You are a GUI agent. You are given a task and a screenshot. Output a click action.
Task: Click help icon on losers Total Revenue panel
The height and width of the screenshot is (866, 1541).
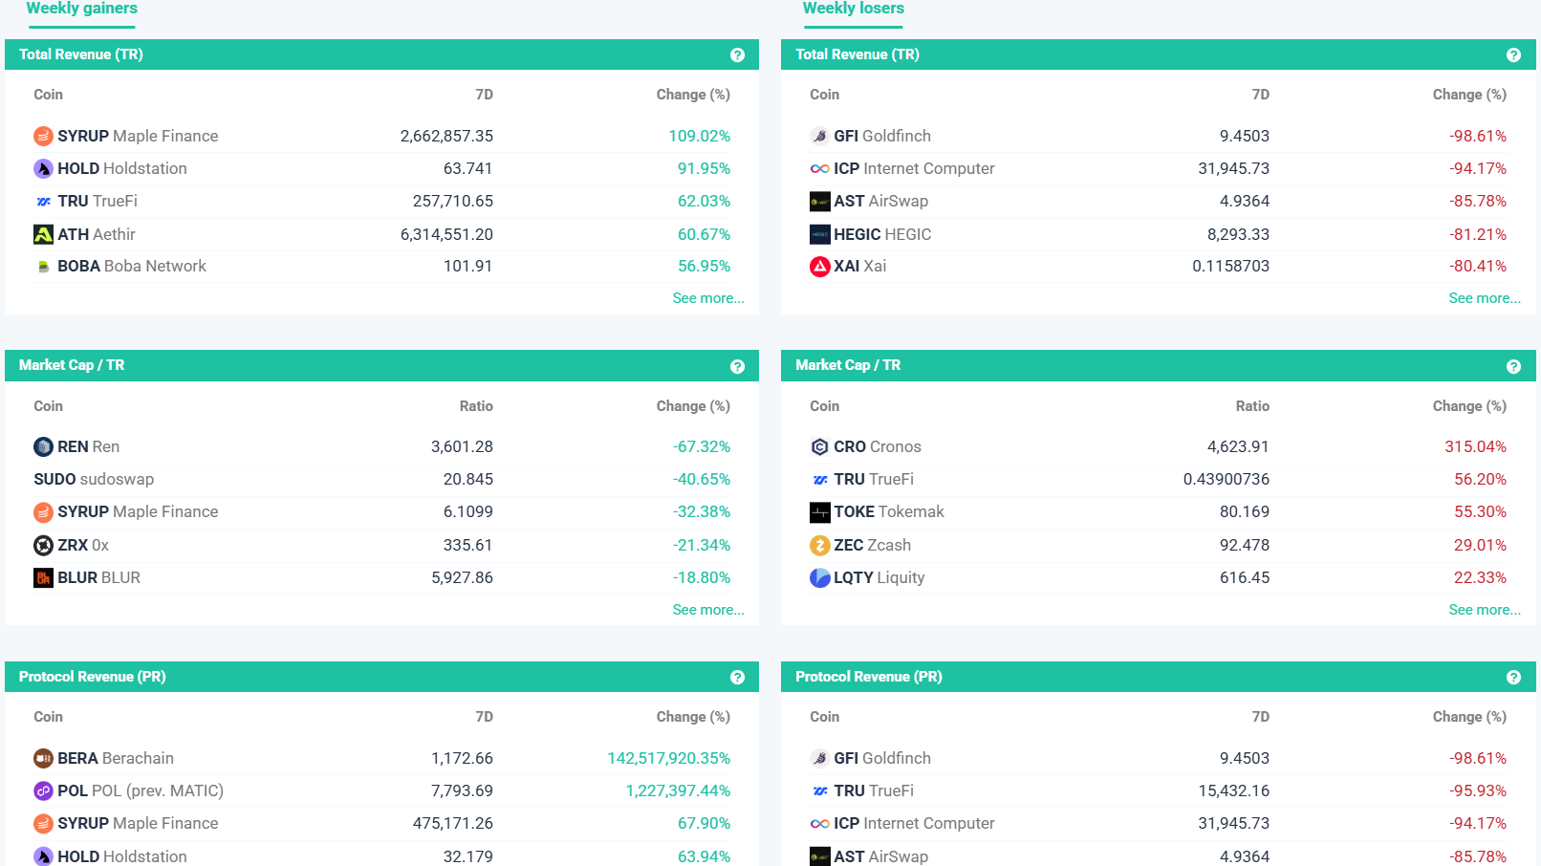click(x=1513, y=55)
